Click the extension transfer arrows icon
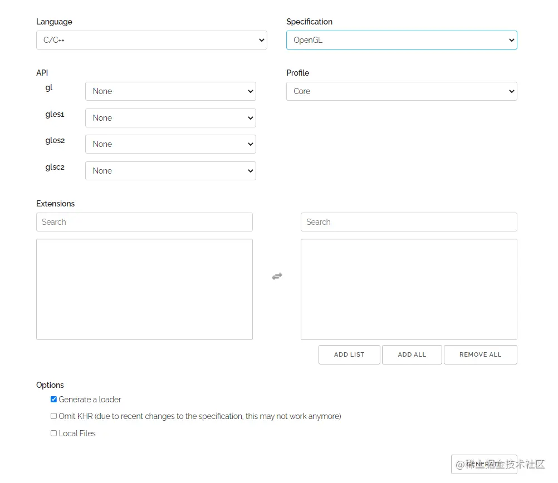 [277, 276]
